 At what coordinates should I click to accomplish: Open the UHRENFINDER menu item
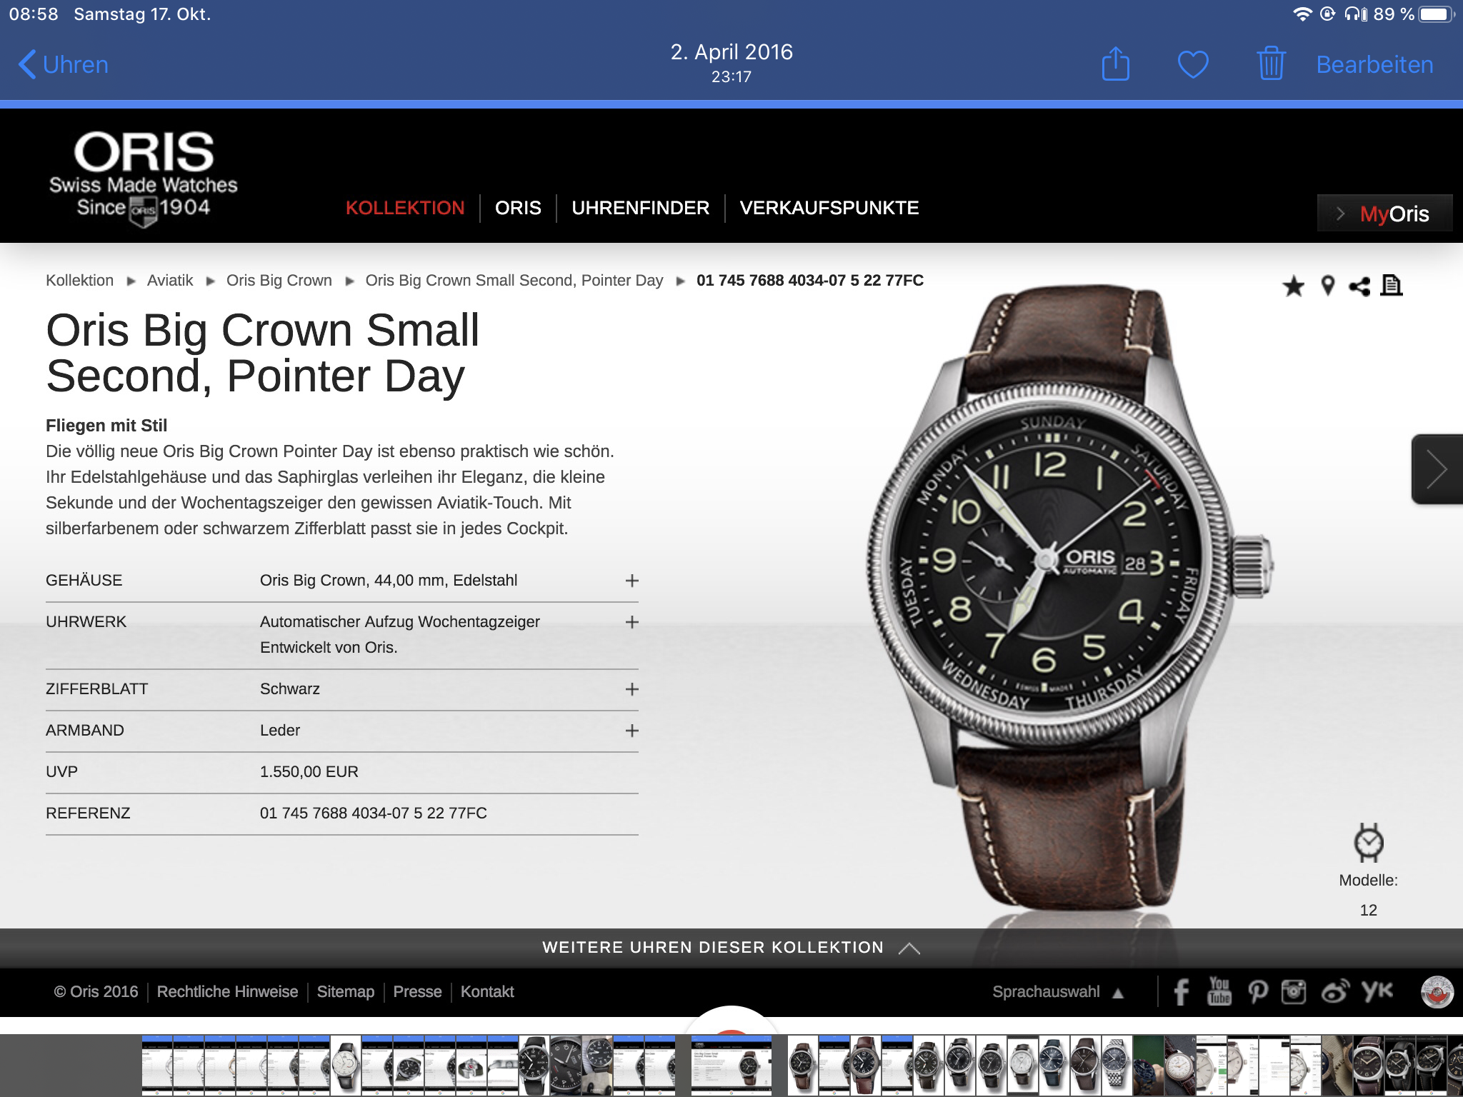pyautogui.click(x=640, y=208)
